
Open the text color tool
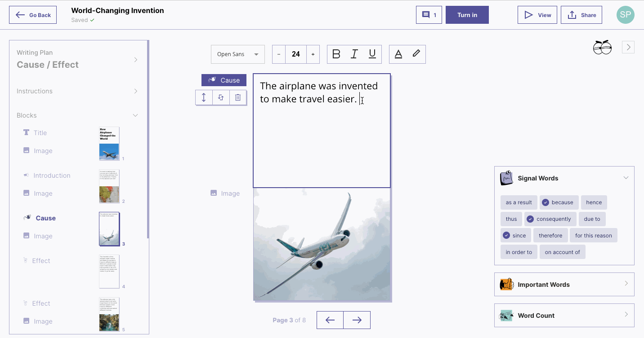click(x=398, y=54)
